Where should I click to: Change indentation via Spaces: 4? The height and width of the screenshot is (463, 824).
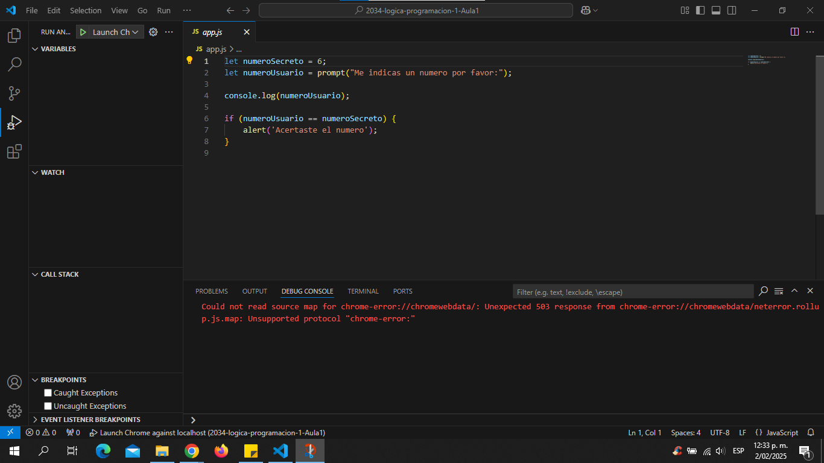(686, 432)
